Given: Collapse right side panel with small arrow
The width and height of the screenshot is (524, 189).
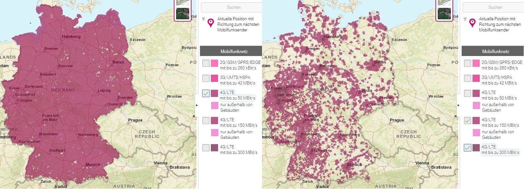Looking at the screenshot, I should [458, 105].
